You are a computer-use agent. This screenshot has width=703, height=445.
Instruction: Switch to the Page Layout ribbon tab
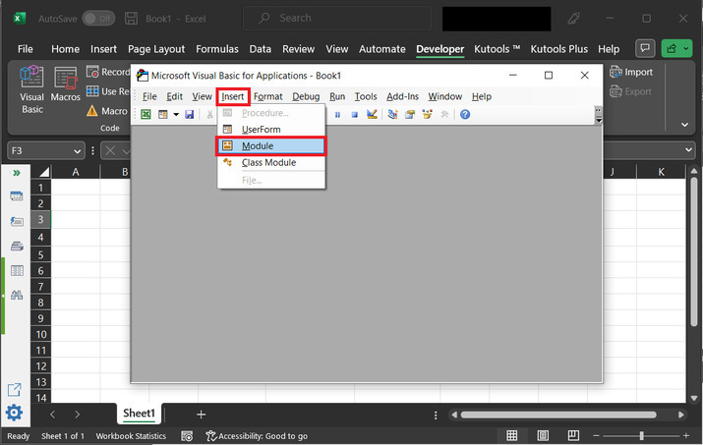pyautogui.click(x=156, y=49)
